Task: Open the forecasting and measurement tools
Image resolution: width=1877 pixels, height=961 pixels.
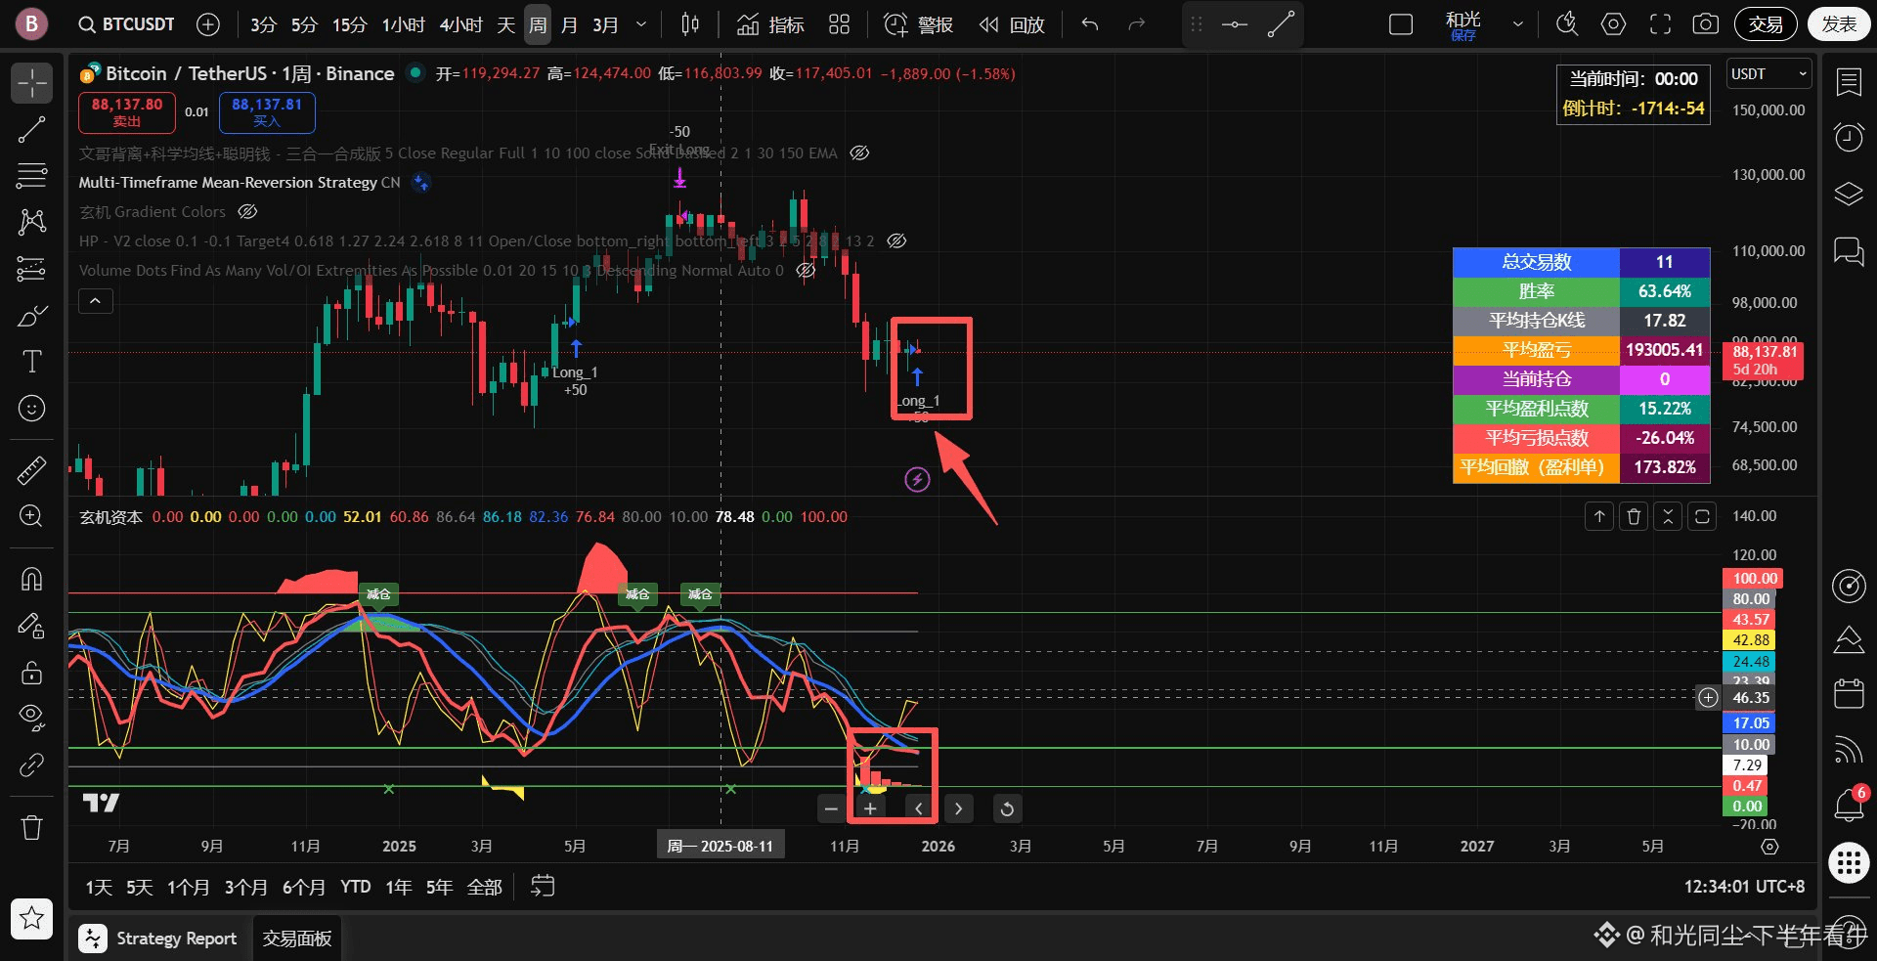Action: pos(31,268)
